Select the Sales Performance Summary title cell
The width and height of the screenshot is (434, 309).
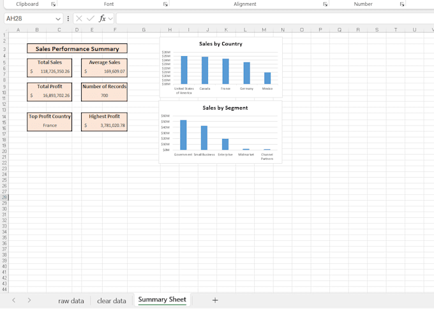coord(77,48)
